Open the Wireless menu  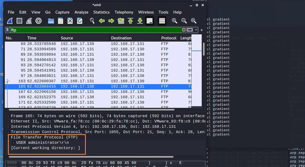146,12
